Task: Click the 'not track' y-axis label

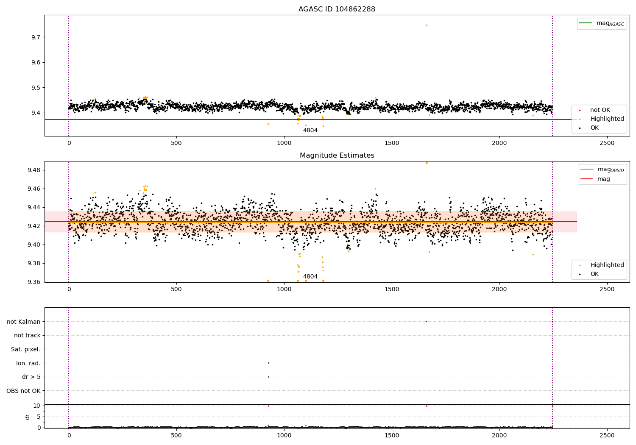Action: 27,335
